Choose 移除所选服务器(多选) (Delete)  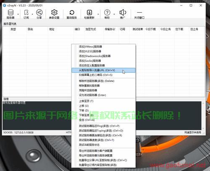[103, 81]
